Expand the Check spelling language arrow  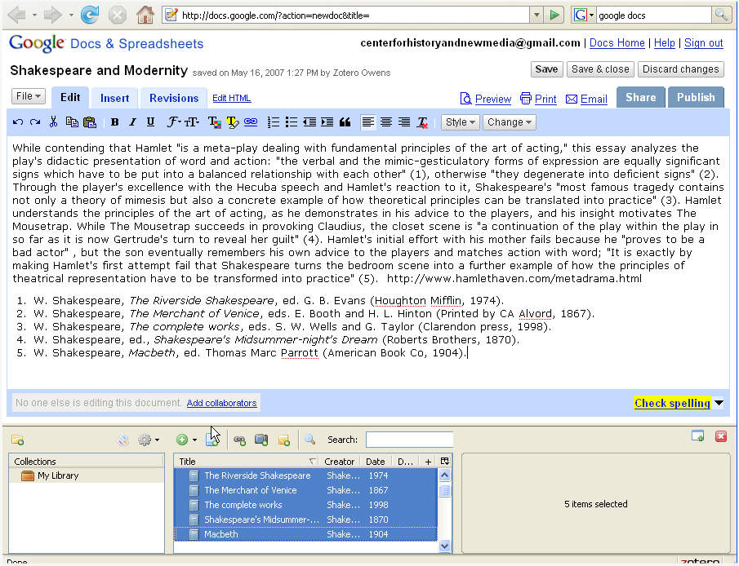pyautogui.click(x=719, y=403)
